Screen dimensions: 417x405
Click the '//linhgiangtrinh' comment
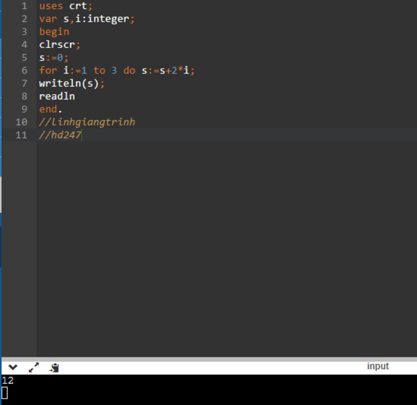(x=87, y=122)
